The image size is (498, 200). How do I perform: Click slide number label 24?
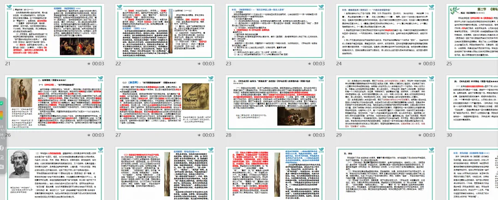(x=338, y=64)
